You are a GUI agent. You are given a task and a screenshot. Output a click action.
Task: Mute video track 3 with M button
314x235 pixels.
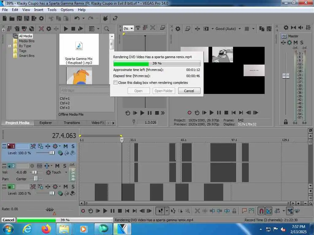pos(66,187)
